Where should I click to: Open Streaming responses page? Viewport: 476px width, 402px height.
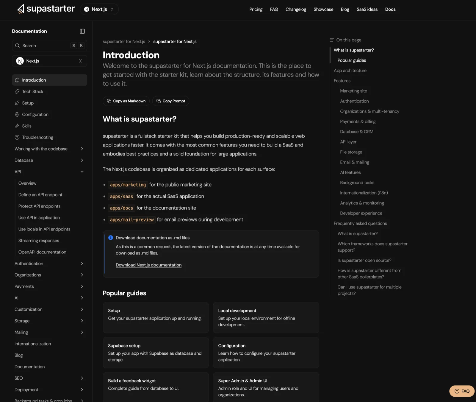39,241
